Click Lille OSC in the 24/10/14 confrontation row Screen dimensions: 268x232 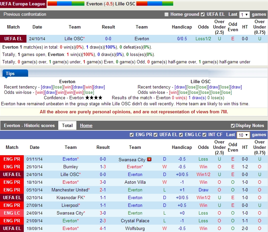(74, 39)
